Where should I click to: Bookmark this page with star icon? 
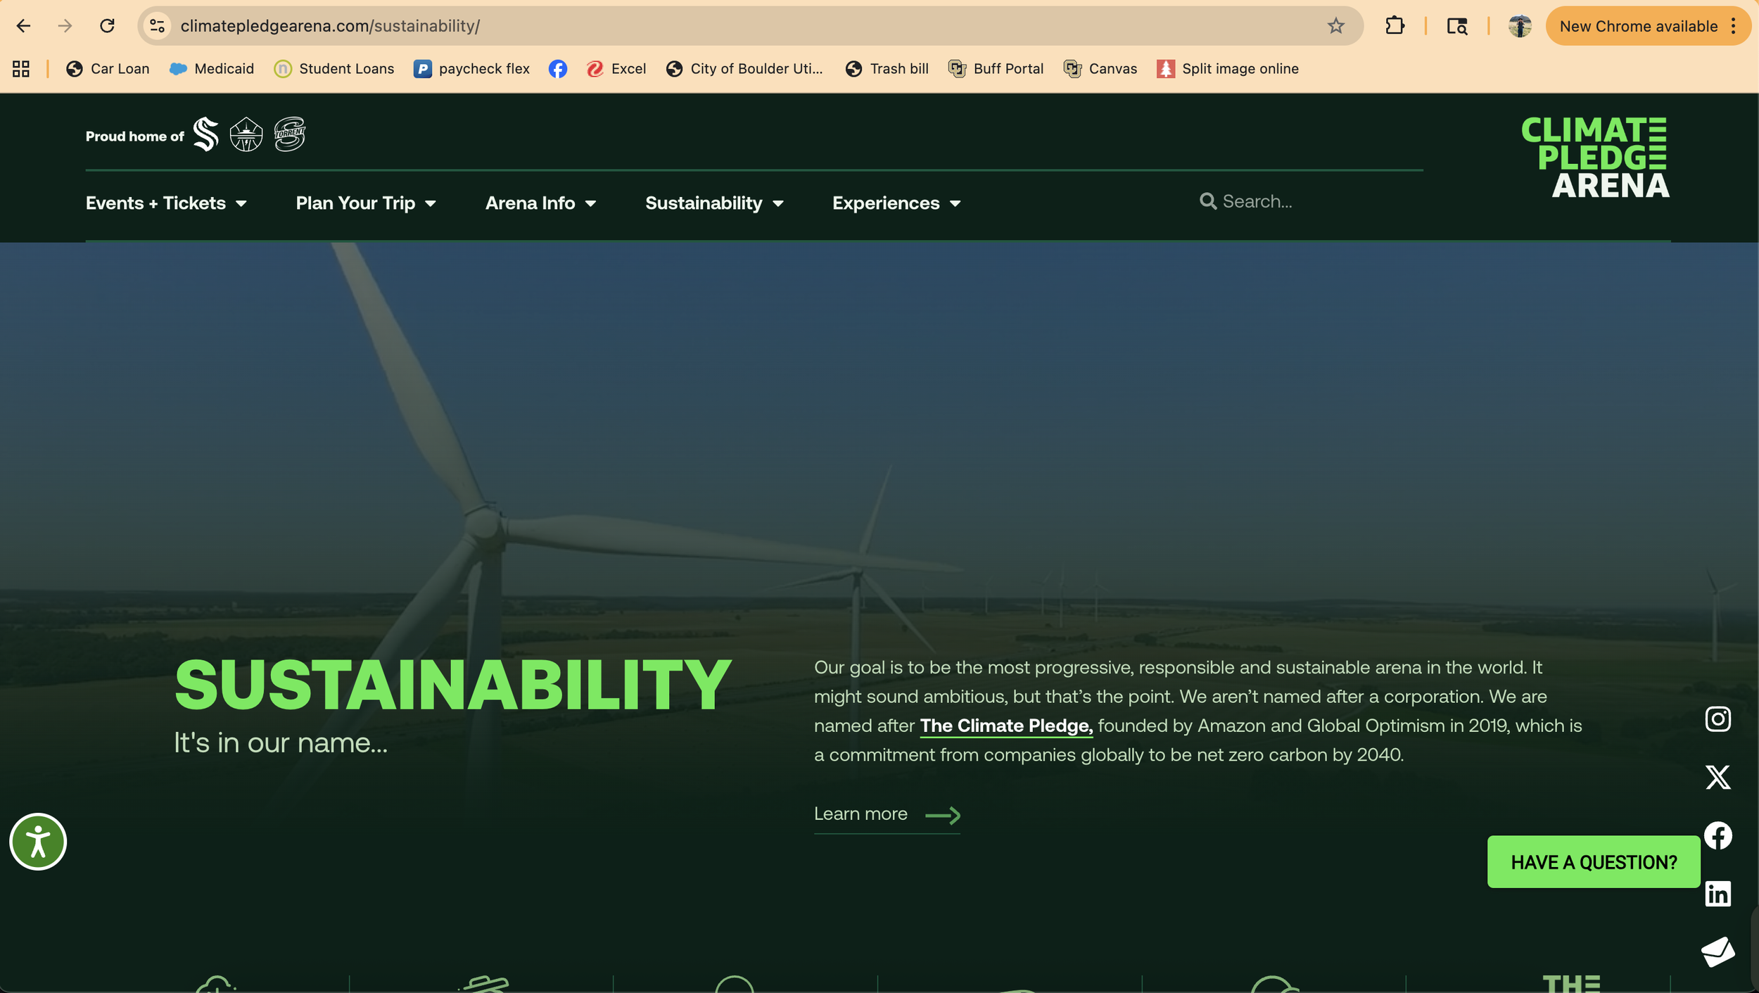(1335, 26)
